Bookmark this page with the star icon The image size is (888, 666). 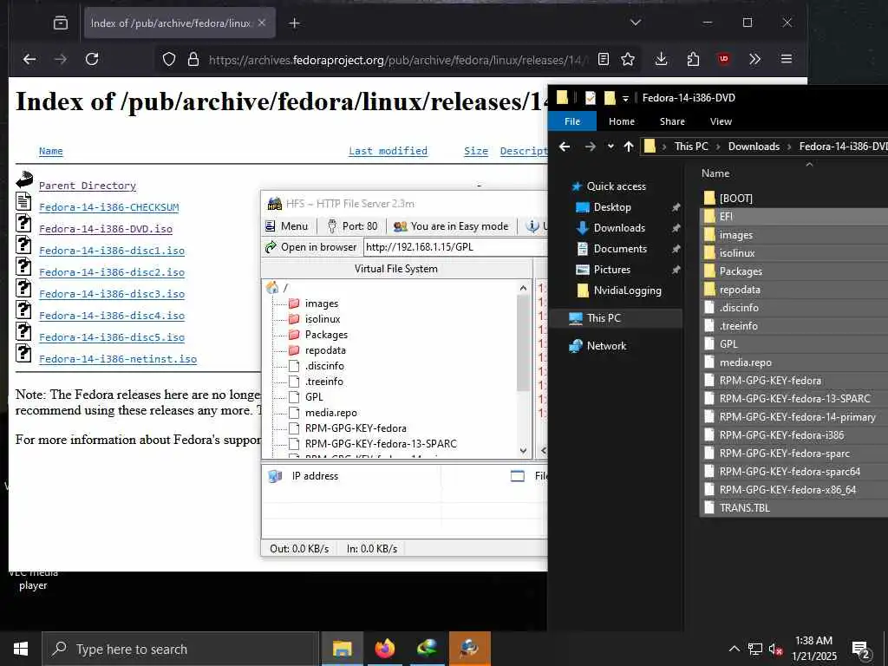point(628,59)
